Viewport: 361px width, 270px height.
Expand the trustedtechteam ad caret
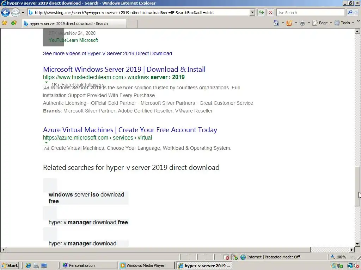tap(46, 82)
